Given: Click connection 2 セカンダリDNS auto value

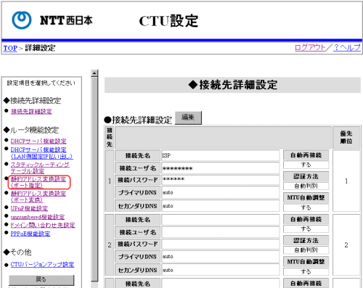Looking at the screenshot, I should [x=221, y=270].
